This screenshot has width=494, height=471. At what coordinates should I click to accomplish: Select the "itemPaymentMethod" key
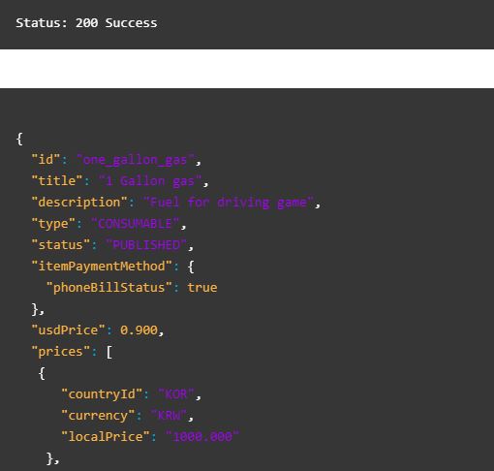point(102,267)
